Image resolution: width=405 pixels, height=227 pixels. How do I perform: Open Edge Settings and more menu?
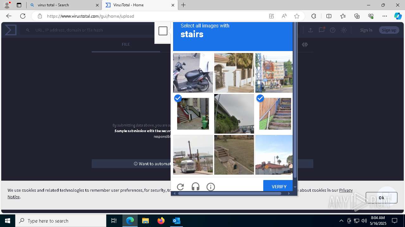[x=385, y=16]
